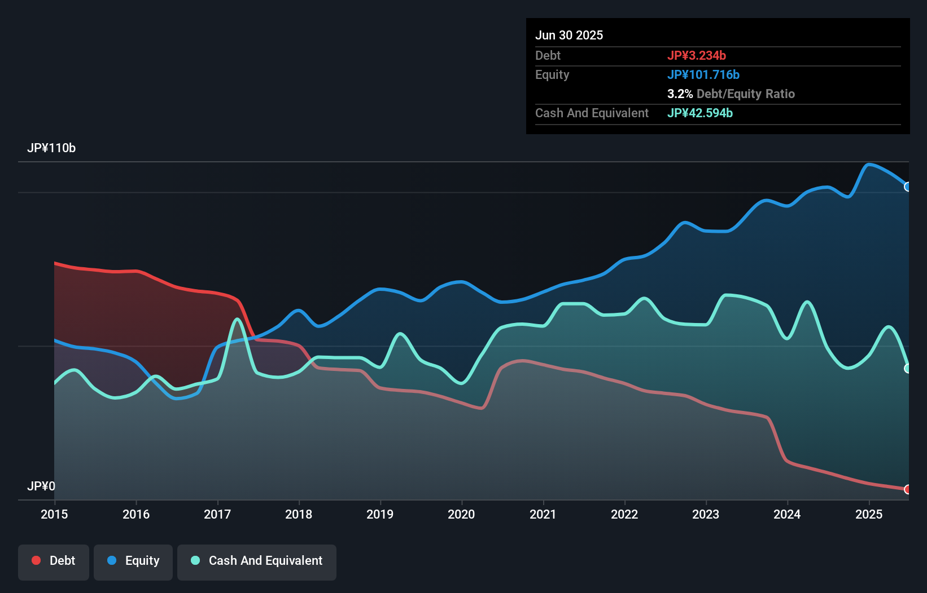The height and width of the screenshot is (593, 927).
Task: Select the 2020 axis label
Action: (461, 515)
